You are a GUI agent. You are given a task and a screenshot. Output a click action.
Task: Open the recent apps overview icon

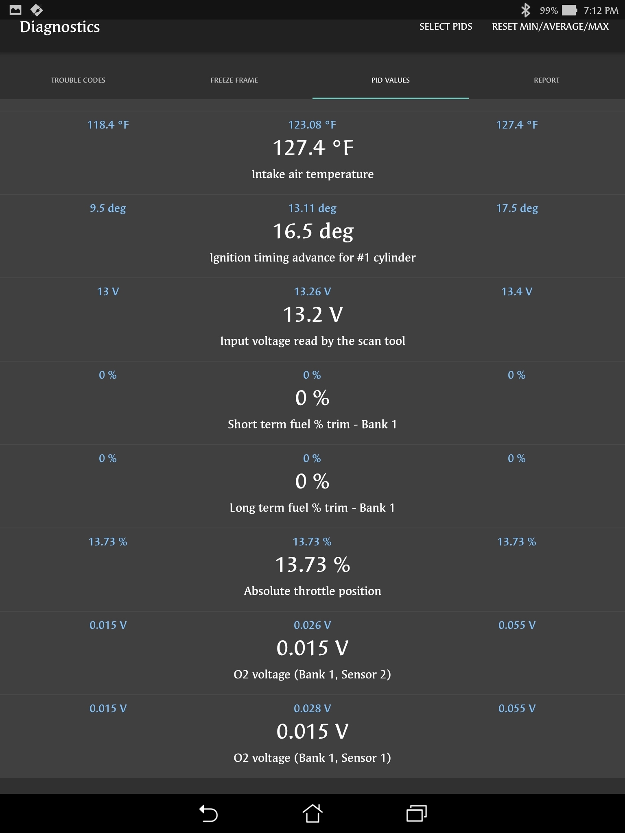pos(416,813)
